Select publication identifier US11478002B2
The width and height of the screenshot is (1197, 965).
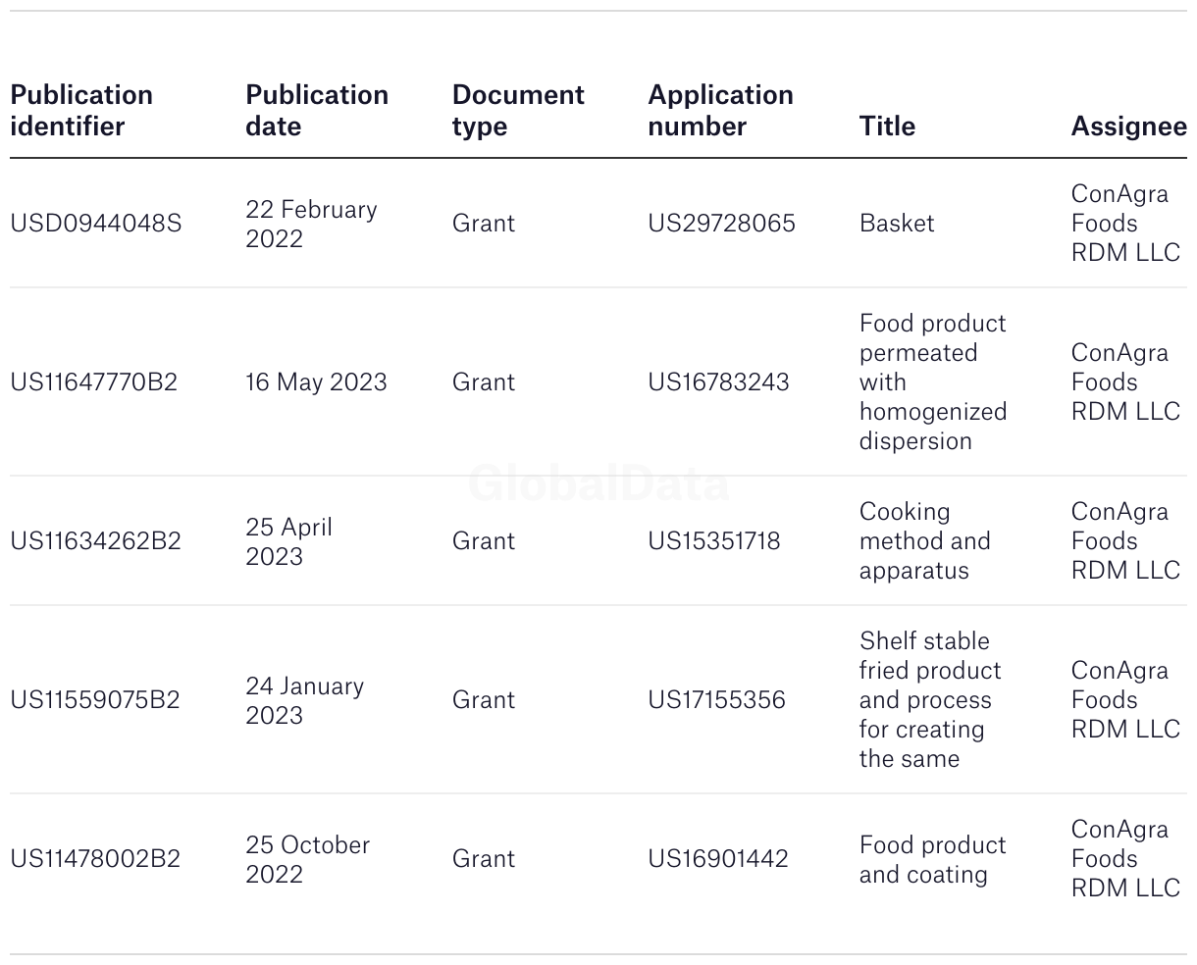[x=95, y=859]
